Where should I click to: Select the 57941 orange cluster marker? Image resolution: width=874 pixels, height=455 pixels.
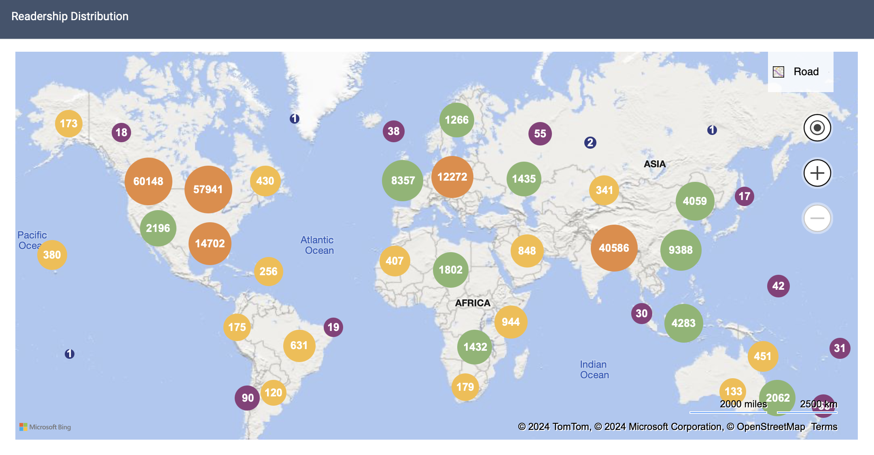[208, 190]
